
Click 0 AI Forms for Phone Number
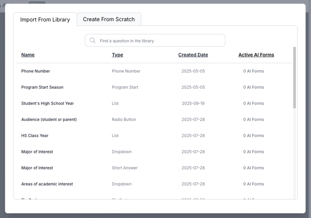point(253,71)
